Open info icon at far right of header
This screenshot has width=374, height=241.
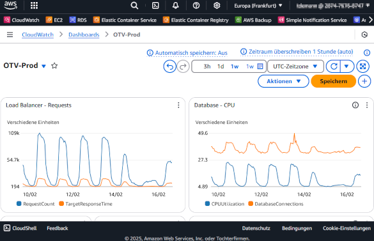(x=367, y=52)
